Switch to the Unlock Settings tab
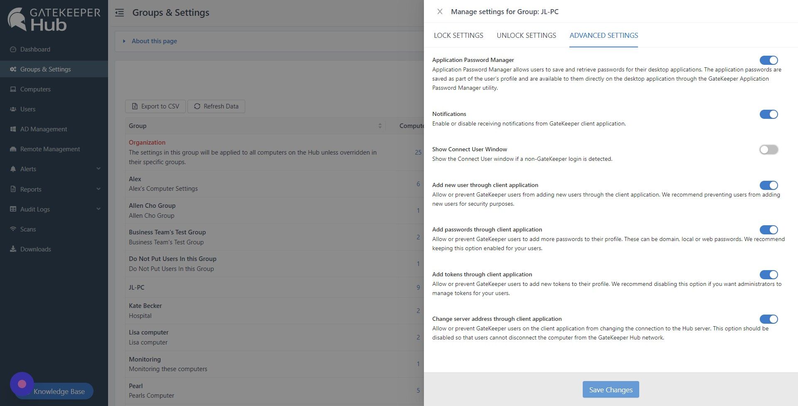This screenshot has height=406, width=798. coord(526,35)
